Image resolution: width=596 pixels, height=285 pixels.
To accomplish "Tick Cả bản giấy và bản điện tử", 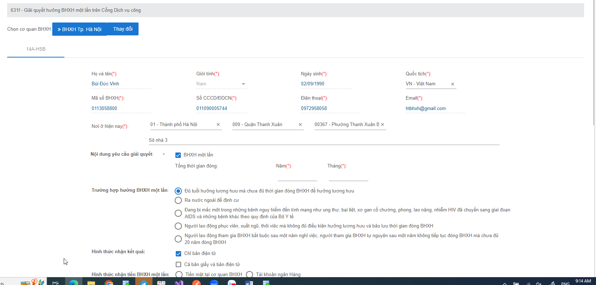I will coord(178,265).
